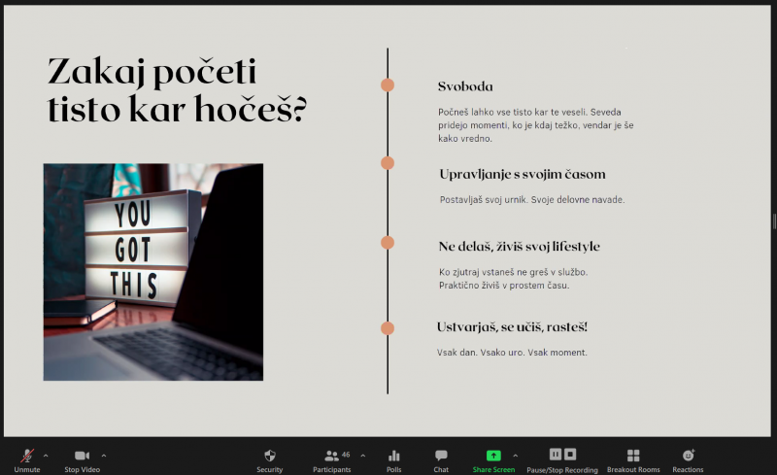Unmute the microphone
777x475 pixels.
click(x=27, y=460)
